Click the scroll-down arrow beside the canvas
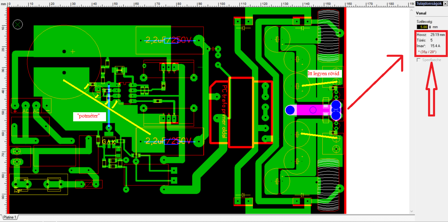Image resolution: width=448 pixels, height=222 pixels. pos(412,211)
